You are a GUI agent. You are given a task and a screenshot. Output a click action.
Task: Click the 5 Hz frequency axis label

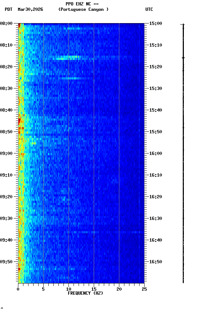point(43,289)
